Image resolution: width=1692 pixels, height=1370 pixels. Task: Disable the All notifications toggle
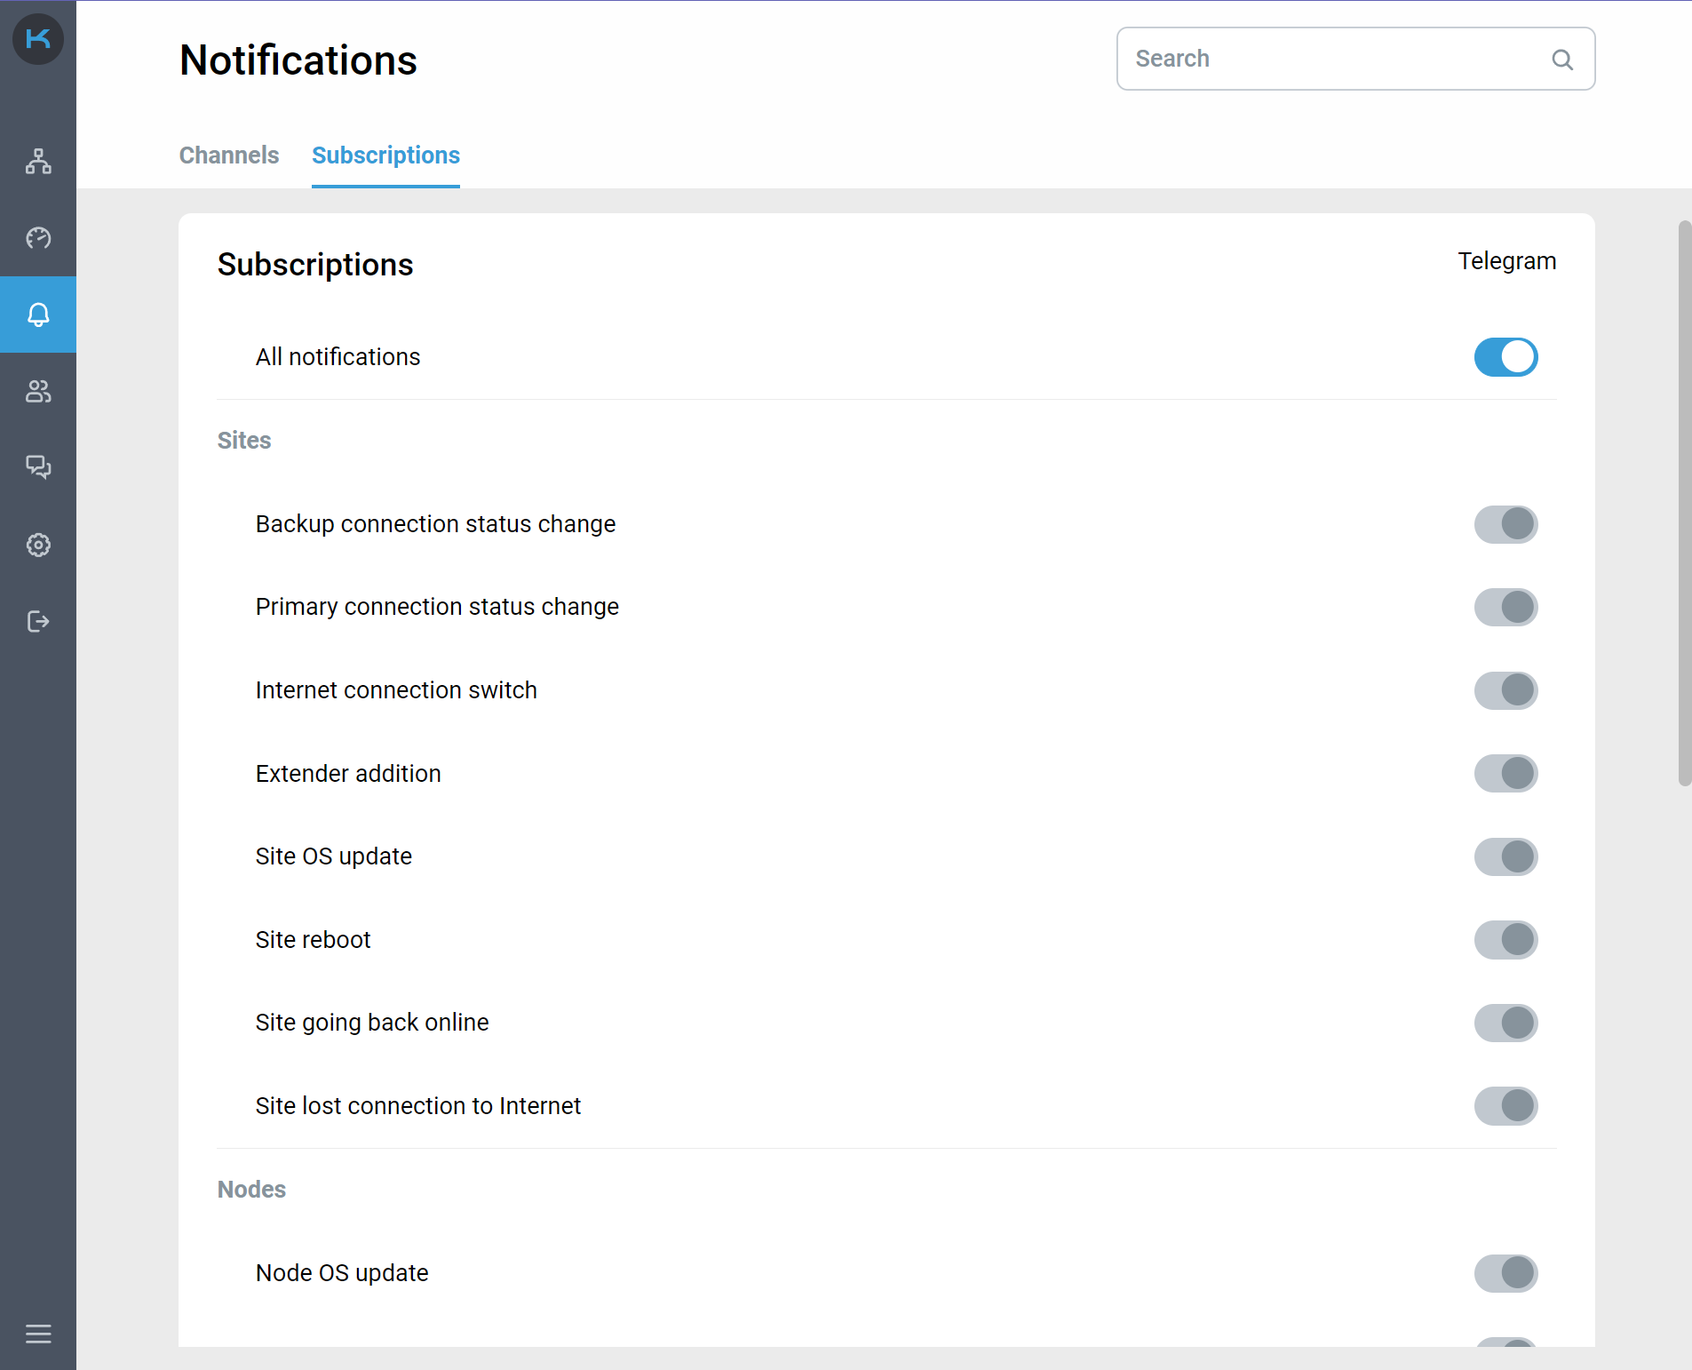tap(1505, 357)
